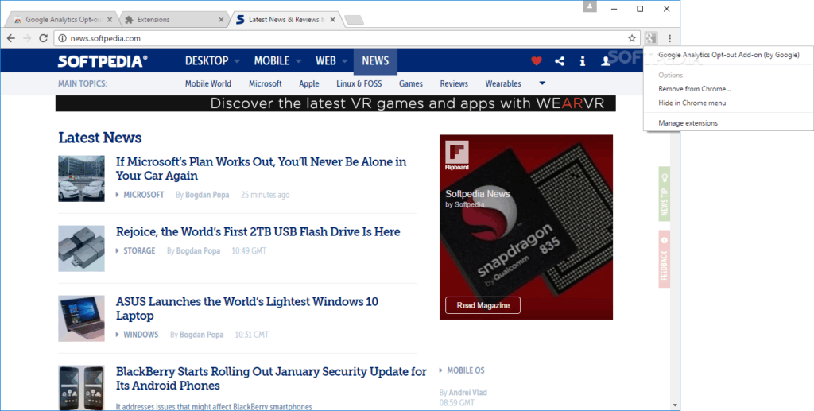Select the WEB navigation item
This screenshot has height=411, width=814.
325,61
